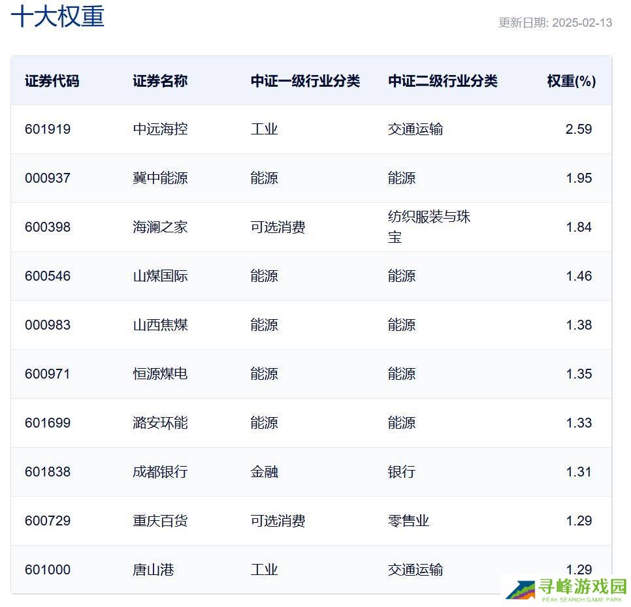Click weight value 2.59
This screenshot has width=631, height=607.
[x=579, y=129]
